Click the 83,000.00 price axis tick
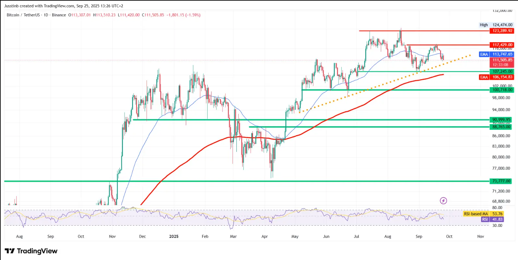The width and height of the screenshot is (518, 260). coord(501,146)
